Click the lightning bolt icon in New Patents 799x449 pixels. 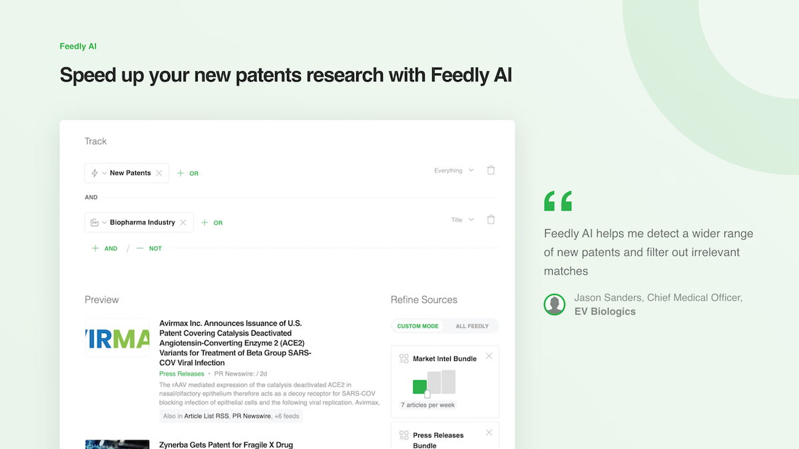coord(95,173)
